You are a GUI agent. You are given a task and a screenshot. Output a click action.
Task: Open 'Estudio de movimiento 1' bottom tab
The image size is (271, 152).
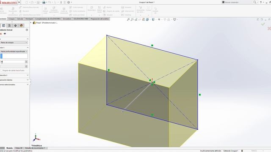(x=35, y=148)
